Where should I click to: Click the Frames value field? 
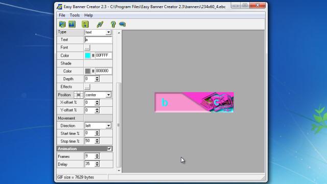coord(90,156)
